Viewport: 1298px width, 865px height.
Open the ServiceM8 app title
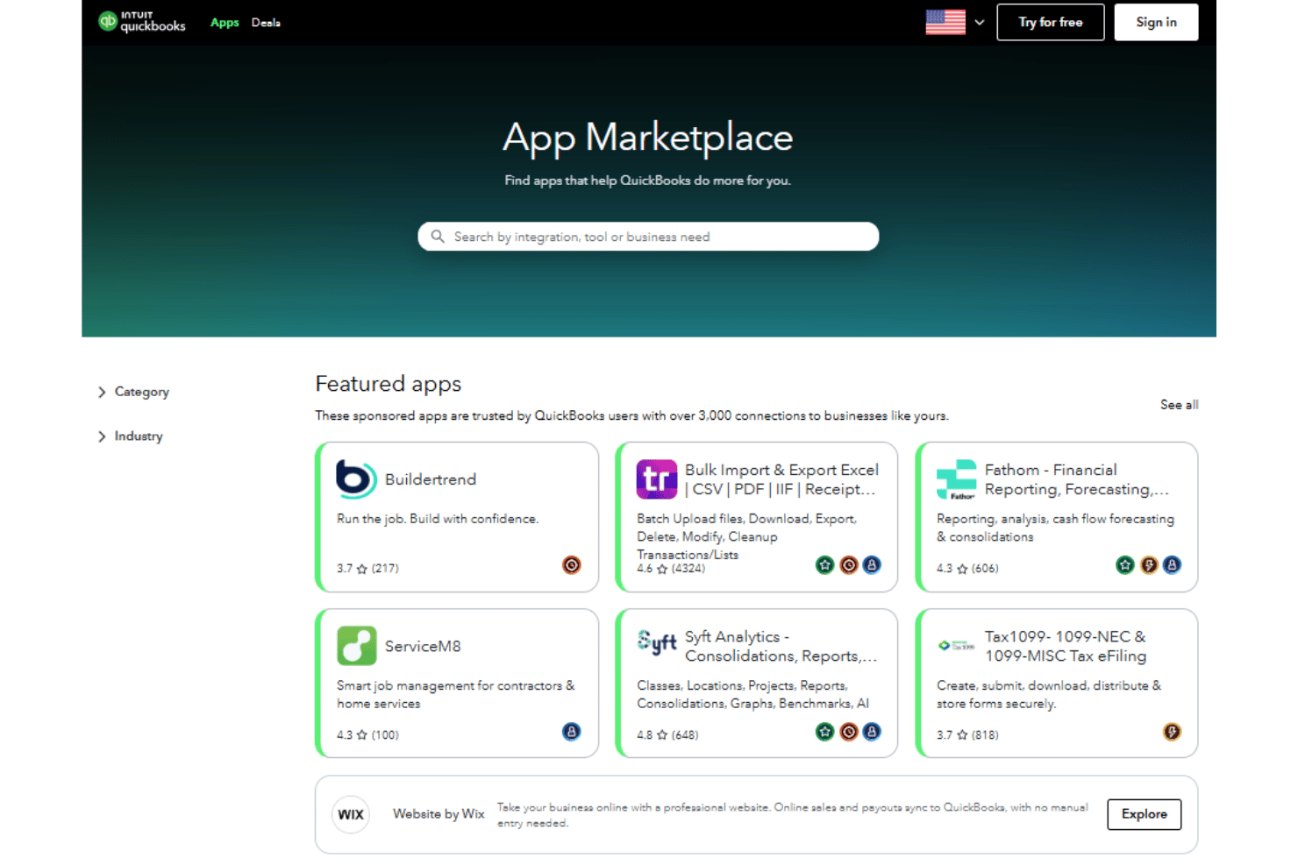point(423,646)
